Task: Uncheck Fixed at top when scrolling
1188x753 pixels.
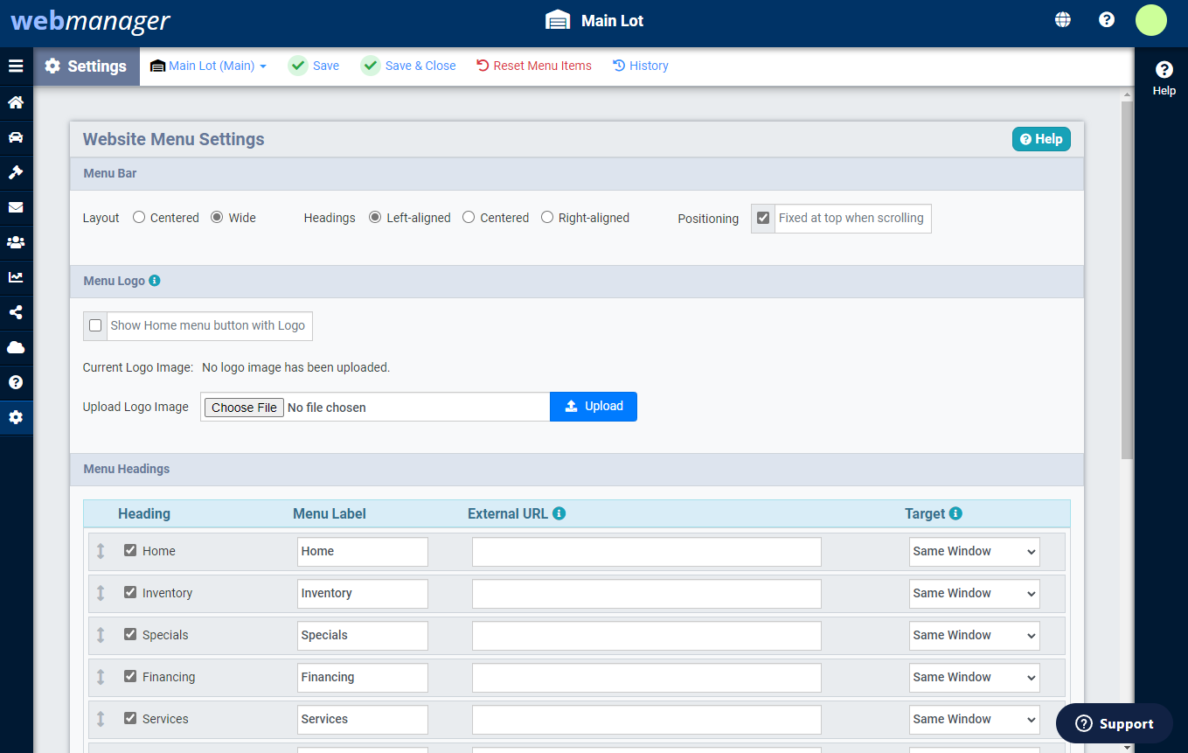Action: tap(762, 218)
